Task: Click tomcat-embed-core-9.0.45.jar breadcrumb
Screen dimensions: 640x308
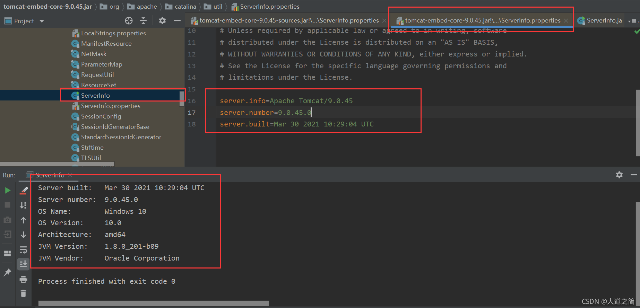Action: tap(48, 7)
